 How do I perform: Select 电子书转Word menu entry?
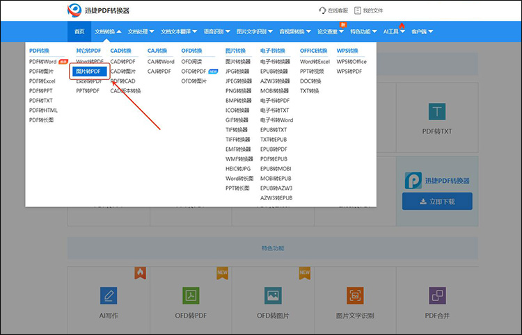click(x=276, y=120)
